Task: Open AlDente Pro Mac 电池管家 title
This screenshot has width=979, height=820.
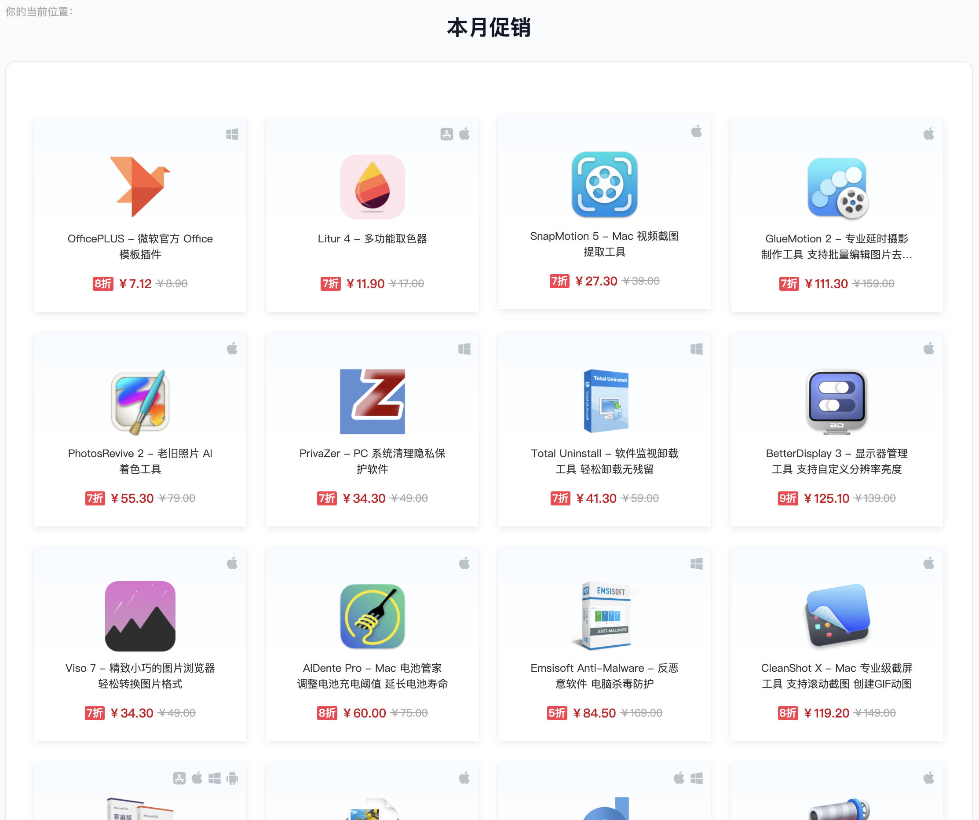Action: (372, 675)
